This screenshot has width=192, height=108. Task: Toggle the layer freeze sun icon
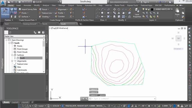click(x=146, y=9)
